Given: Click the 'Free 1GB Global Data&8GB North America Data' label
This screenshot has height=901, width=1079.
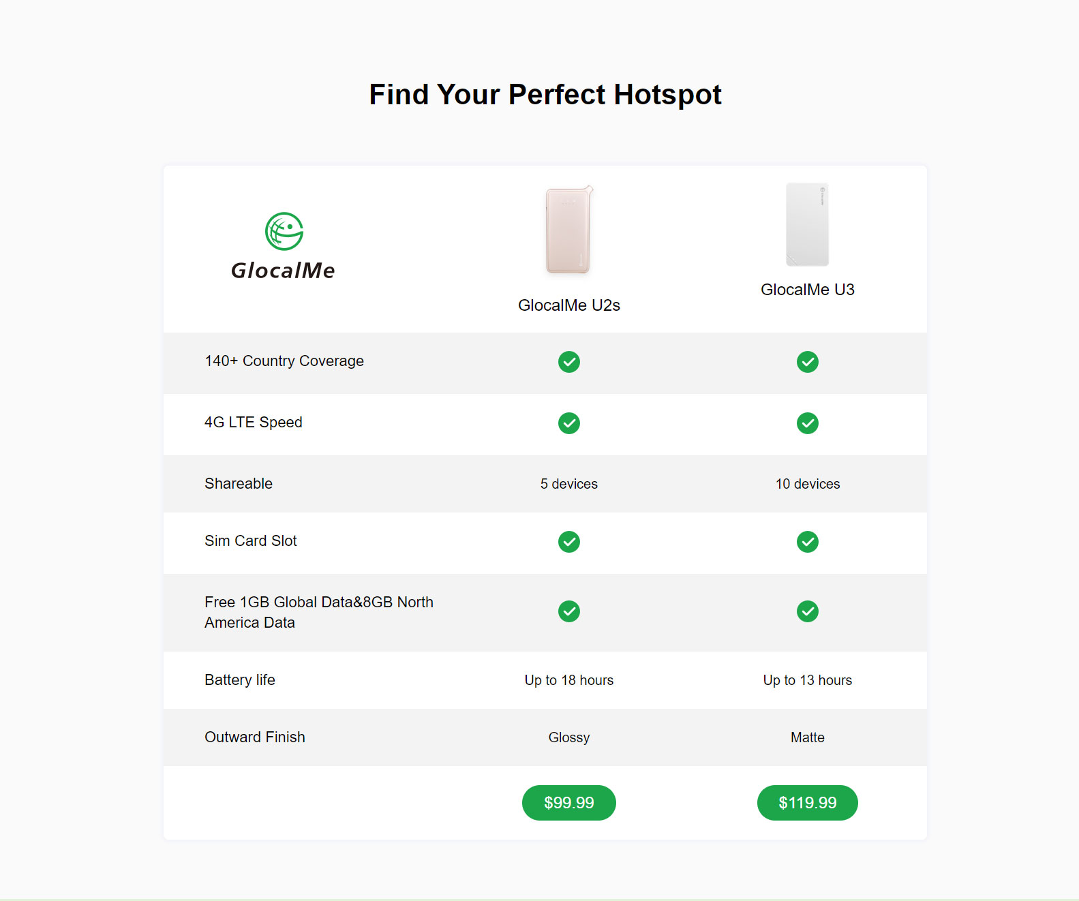Looking at the screenshot, I should coord(319,612).
